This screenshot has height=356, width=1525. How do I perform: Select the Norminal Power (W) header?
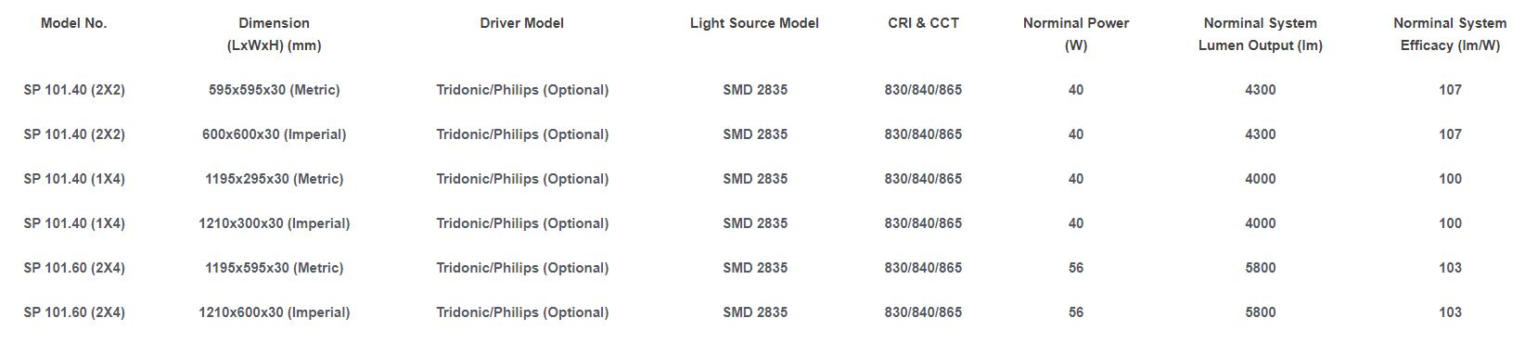(1076, 34)
